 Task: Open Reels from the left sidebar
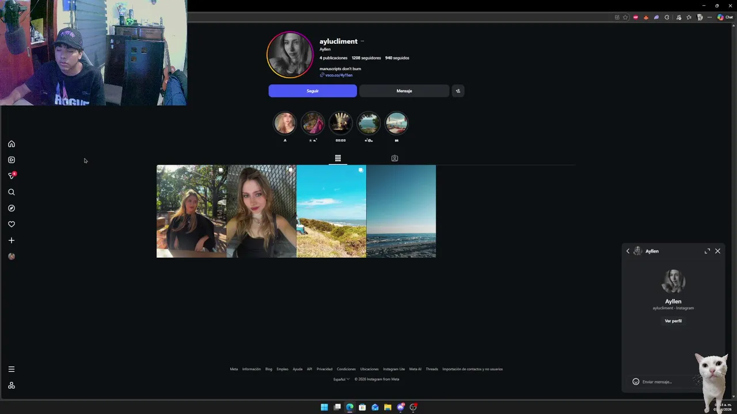pyautogui.click(x=12, y=160)
